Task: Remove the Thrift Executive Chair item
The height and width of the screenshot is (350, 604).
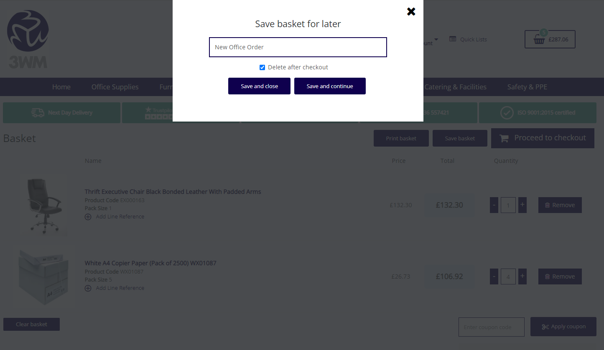Action: pyautogui.click(x=560, y=205)
